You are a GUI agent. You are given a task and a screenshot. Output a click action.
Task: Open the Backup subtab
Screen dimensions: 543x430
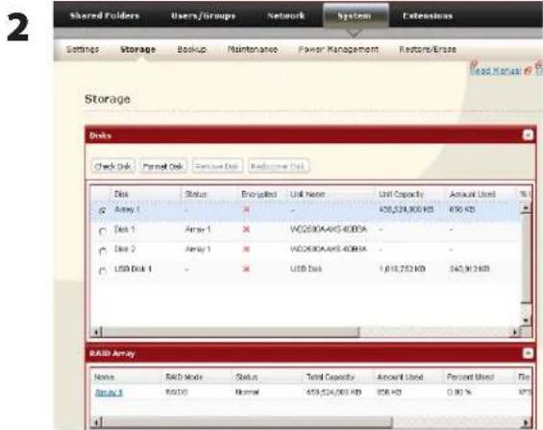192,50
